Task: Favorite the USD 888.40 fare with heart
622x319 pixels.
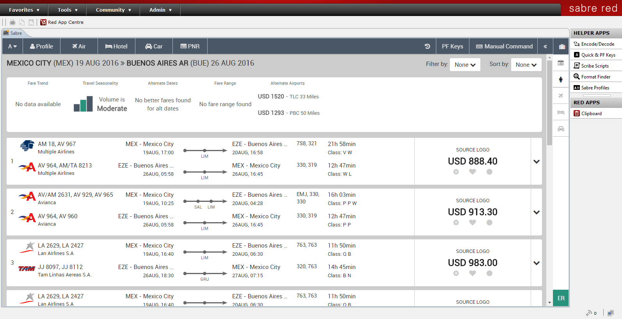Action: pyautogui.click(x=473, y=172)
